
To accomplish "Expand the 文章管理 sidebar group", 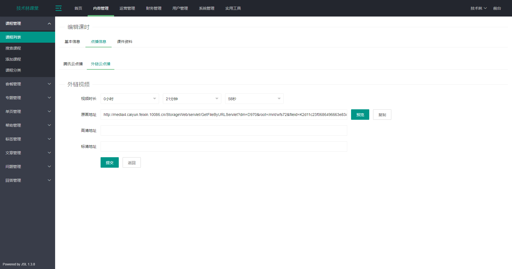I will click(28, 153).
